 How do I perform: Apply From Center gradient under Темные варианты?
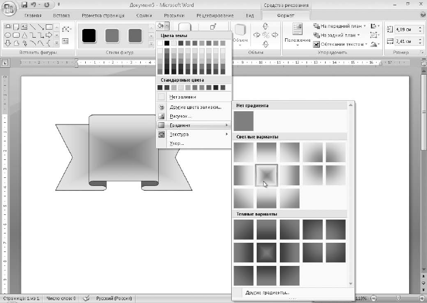tap(267, 253)
